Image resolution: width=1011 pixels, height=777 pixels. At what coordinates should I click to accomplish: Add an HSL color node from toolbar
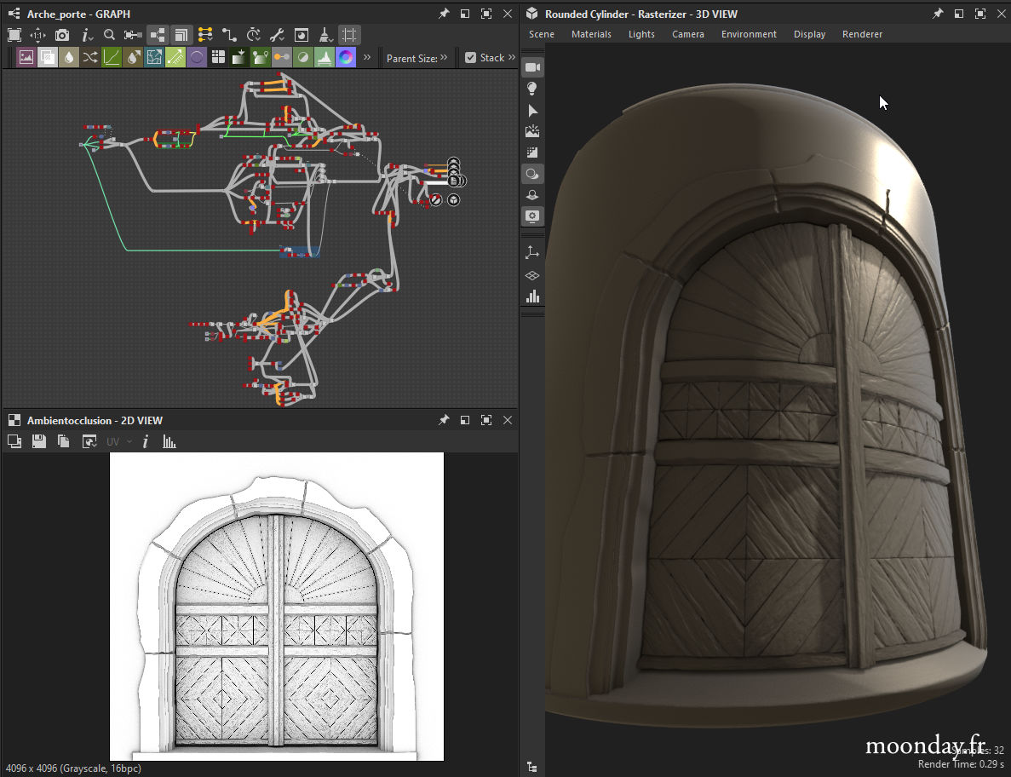point(346,58)
